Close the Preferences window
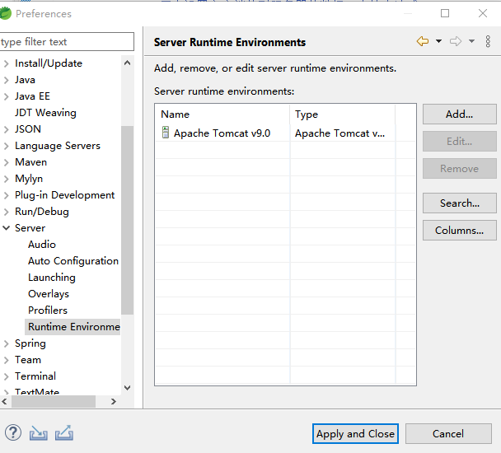The height and width of the screenshot is (453, 501). point(483,13)
